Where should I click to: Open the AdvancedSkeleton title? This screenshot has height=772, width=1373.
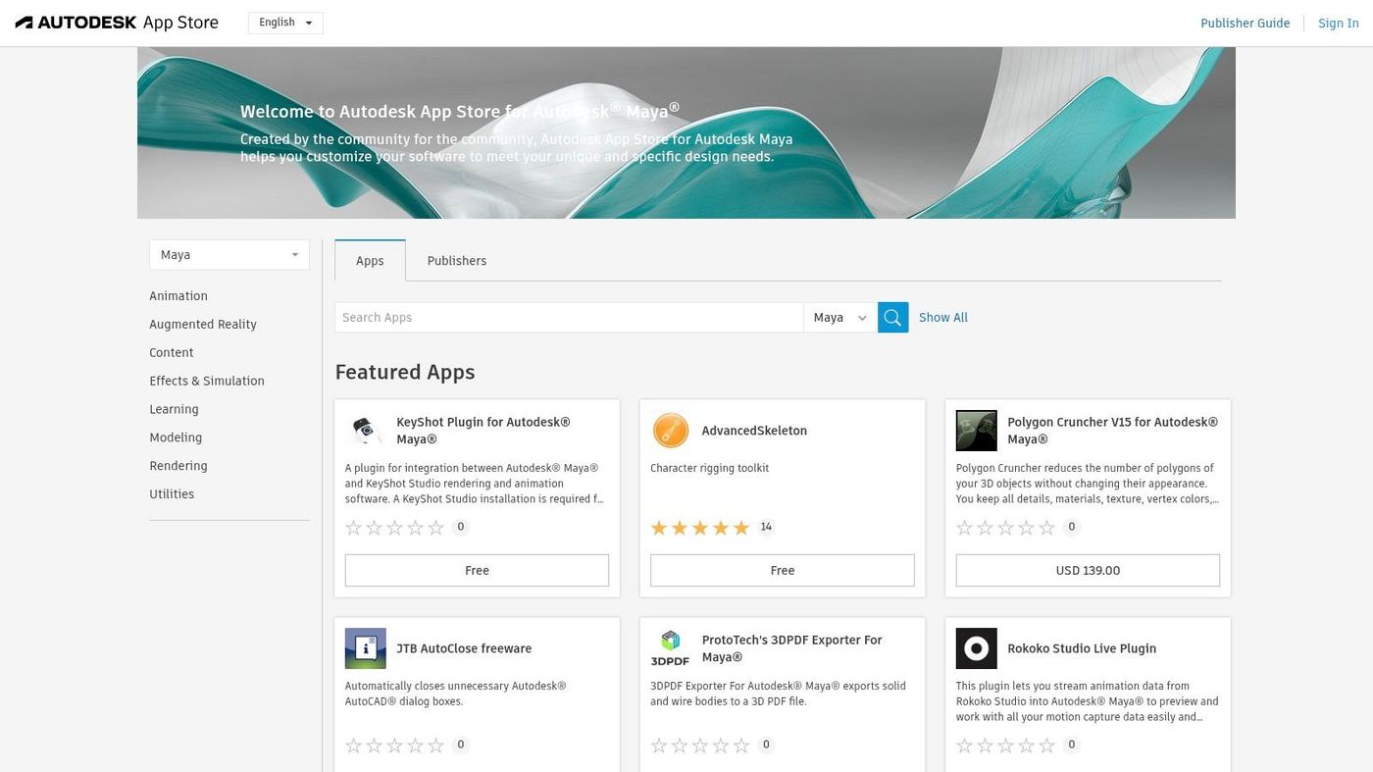pyautogui.click(x=754, y=431)
